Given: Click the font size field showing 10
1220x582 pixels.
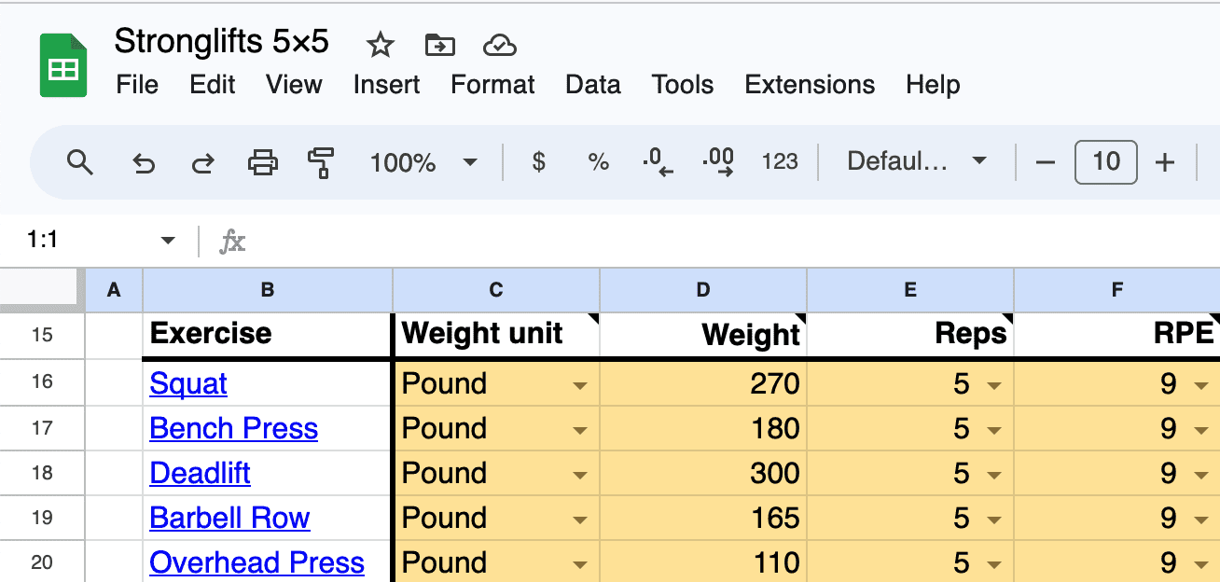Looking at the screenshot, I should point(1106,162).
